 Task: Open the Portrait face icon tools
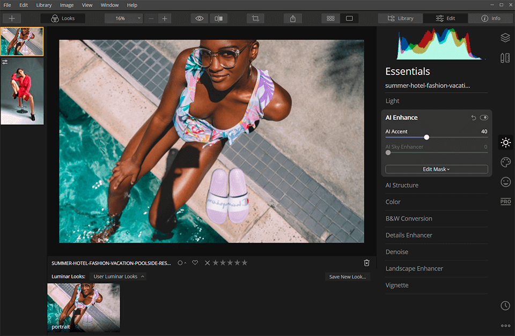point(505,182)
